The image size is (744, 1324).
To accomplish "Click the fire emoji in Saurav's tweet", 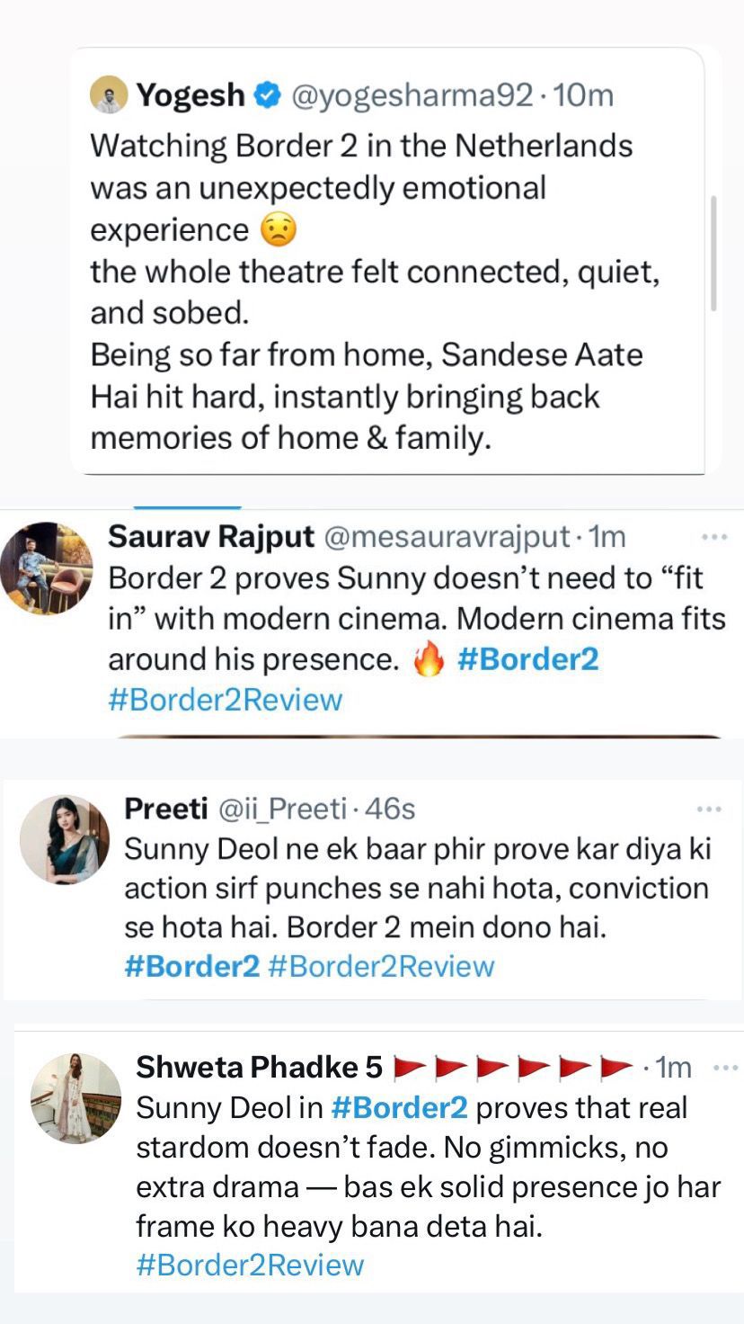I will [x=429, y=661].
